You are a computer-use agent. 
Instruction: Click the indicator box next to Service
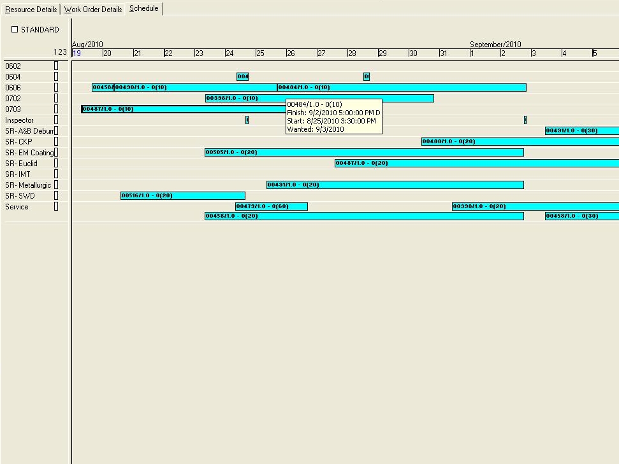pos(56,207)
